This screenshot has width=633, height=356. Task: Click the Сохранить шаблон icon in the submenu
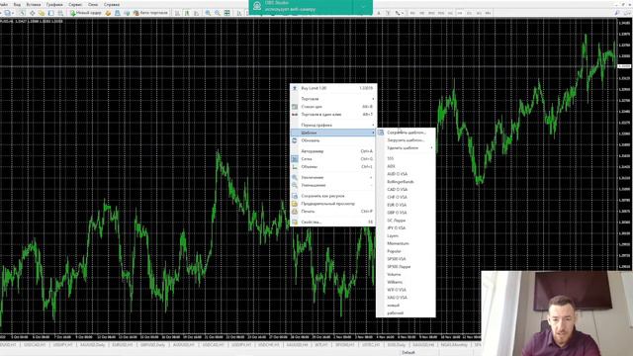[x=381, y=133]
